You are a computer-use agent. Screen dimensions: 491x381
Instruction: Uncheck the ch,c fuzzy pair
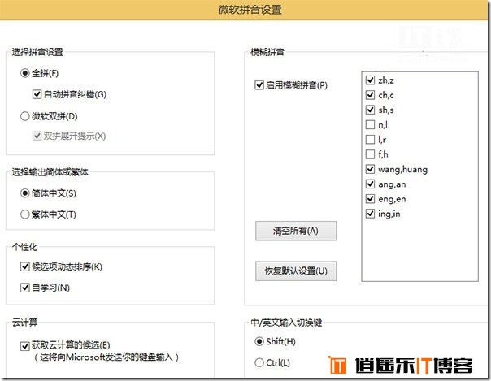pyautogui.click(x=370, y=95)
